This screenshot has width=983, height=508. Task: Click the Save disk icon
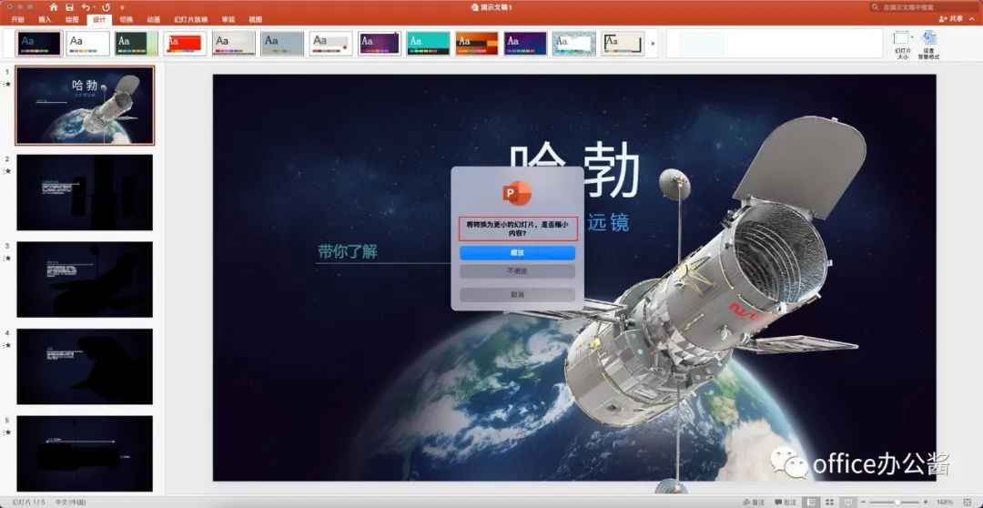(69, 7)
